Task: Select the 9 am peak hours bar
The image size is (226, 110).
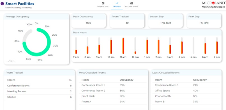Action: [99, 45]
